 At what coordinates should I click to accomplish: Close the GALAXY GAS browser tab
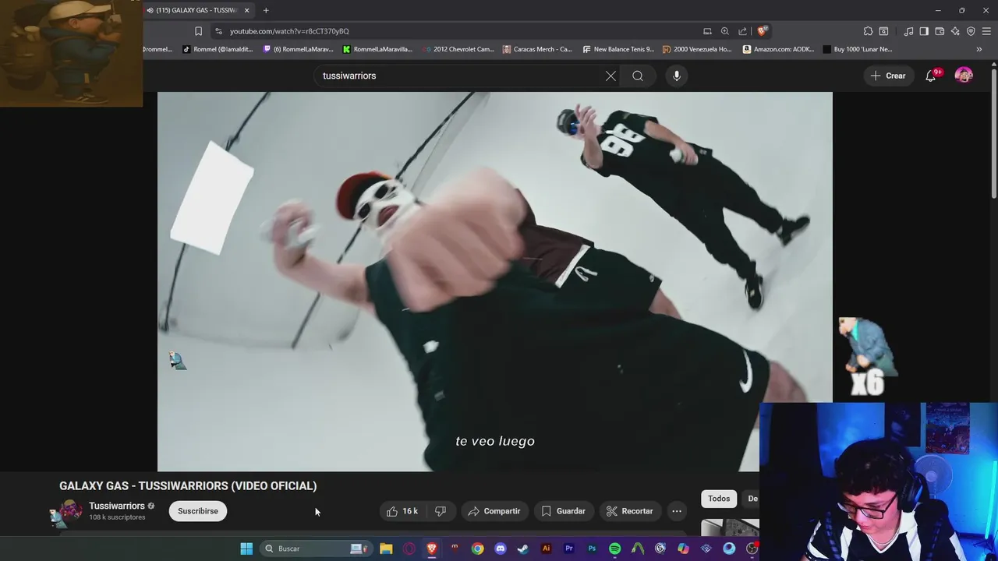tap(247, 10)
